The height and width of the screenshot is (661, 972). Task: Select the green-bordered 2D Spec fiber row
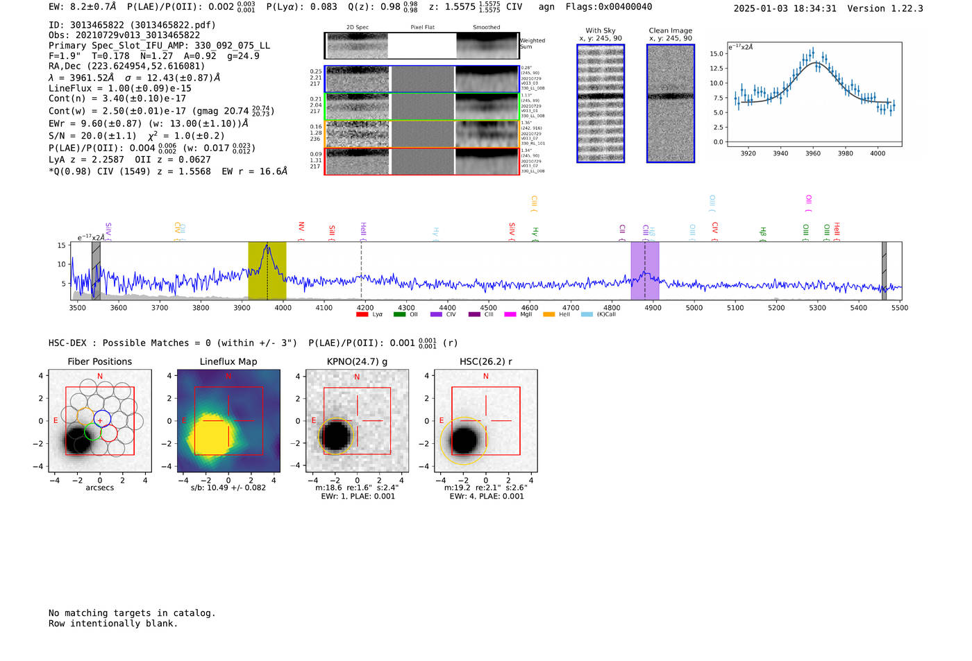click(421, 107)
